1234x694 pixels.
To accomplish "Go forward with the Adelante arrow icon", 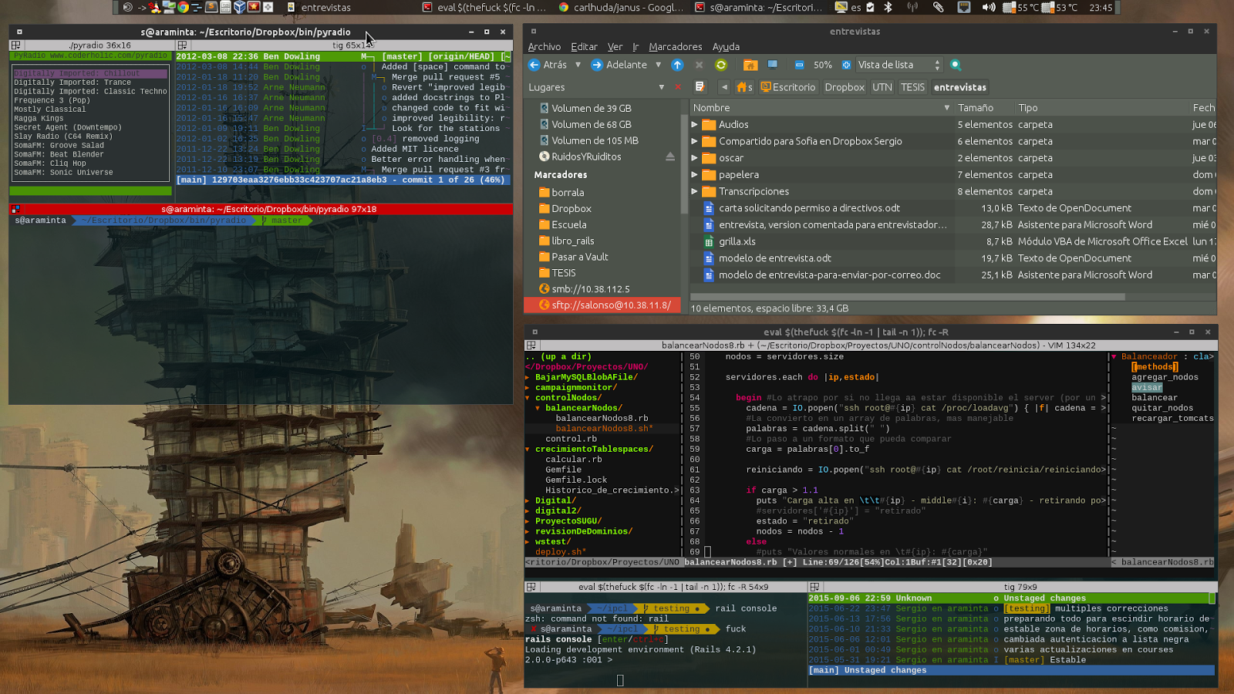I will tap(597, 65).
